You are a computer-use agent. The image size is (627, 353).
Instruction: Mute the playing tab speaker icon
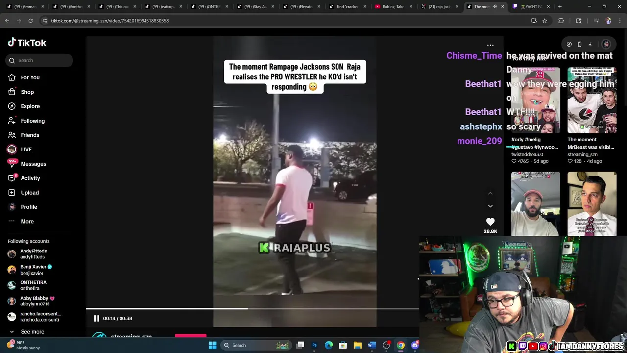coord(494,7)
